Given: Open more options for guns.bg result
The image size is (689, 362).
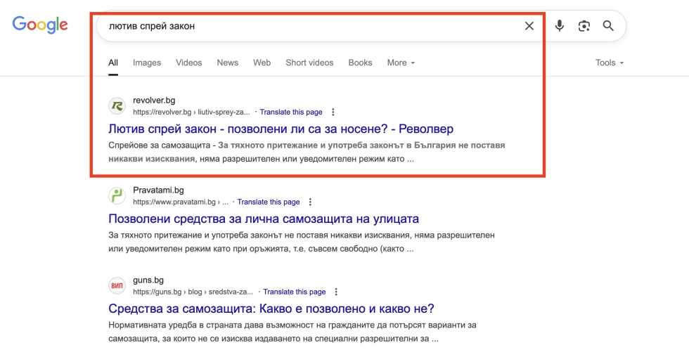Looking at the screenshot, I should (x=336, y=292).
